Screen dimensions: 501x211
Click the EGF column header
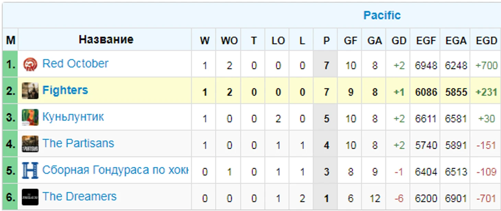pos(426,41)
